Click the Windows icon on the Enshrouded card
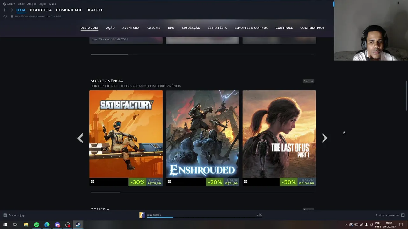This screenshot has width=408, height=229. pos(169,182)
